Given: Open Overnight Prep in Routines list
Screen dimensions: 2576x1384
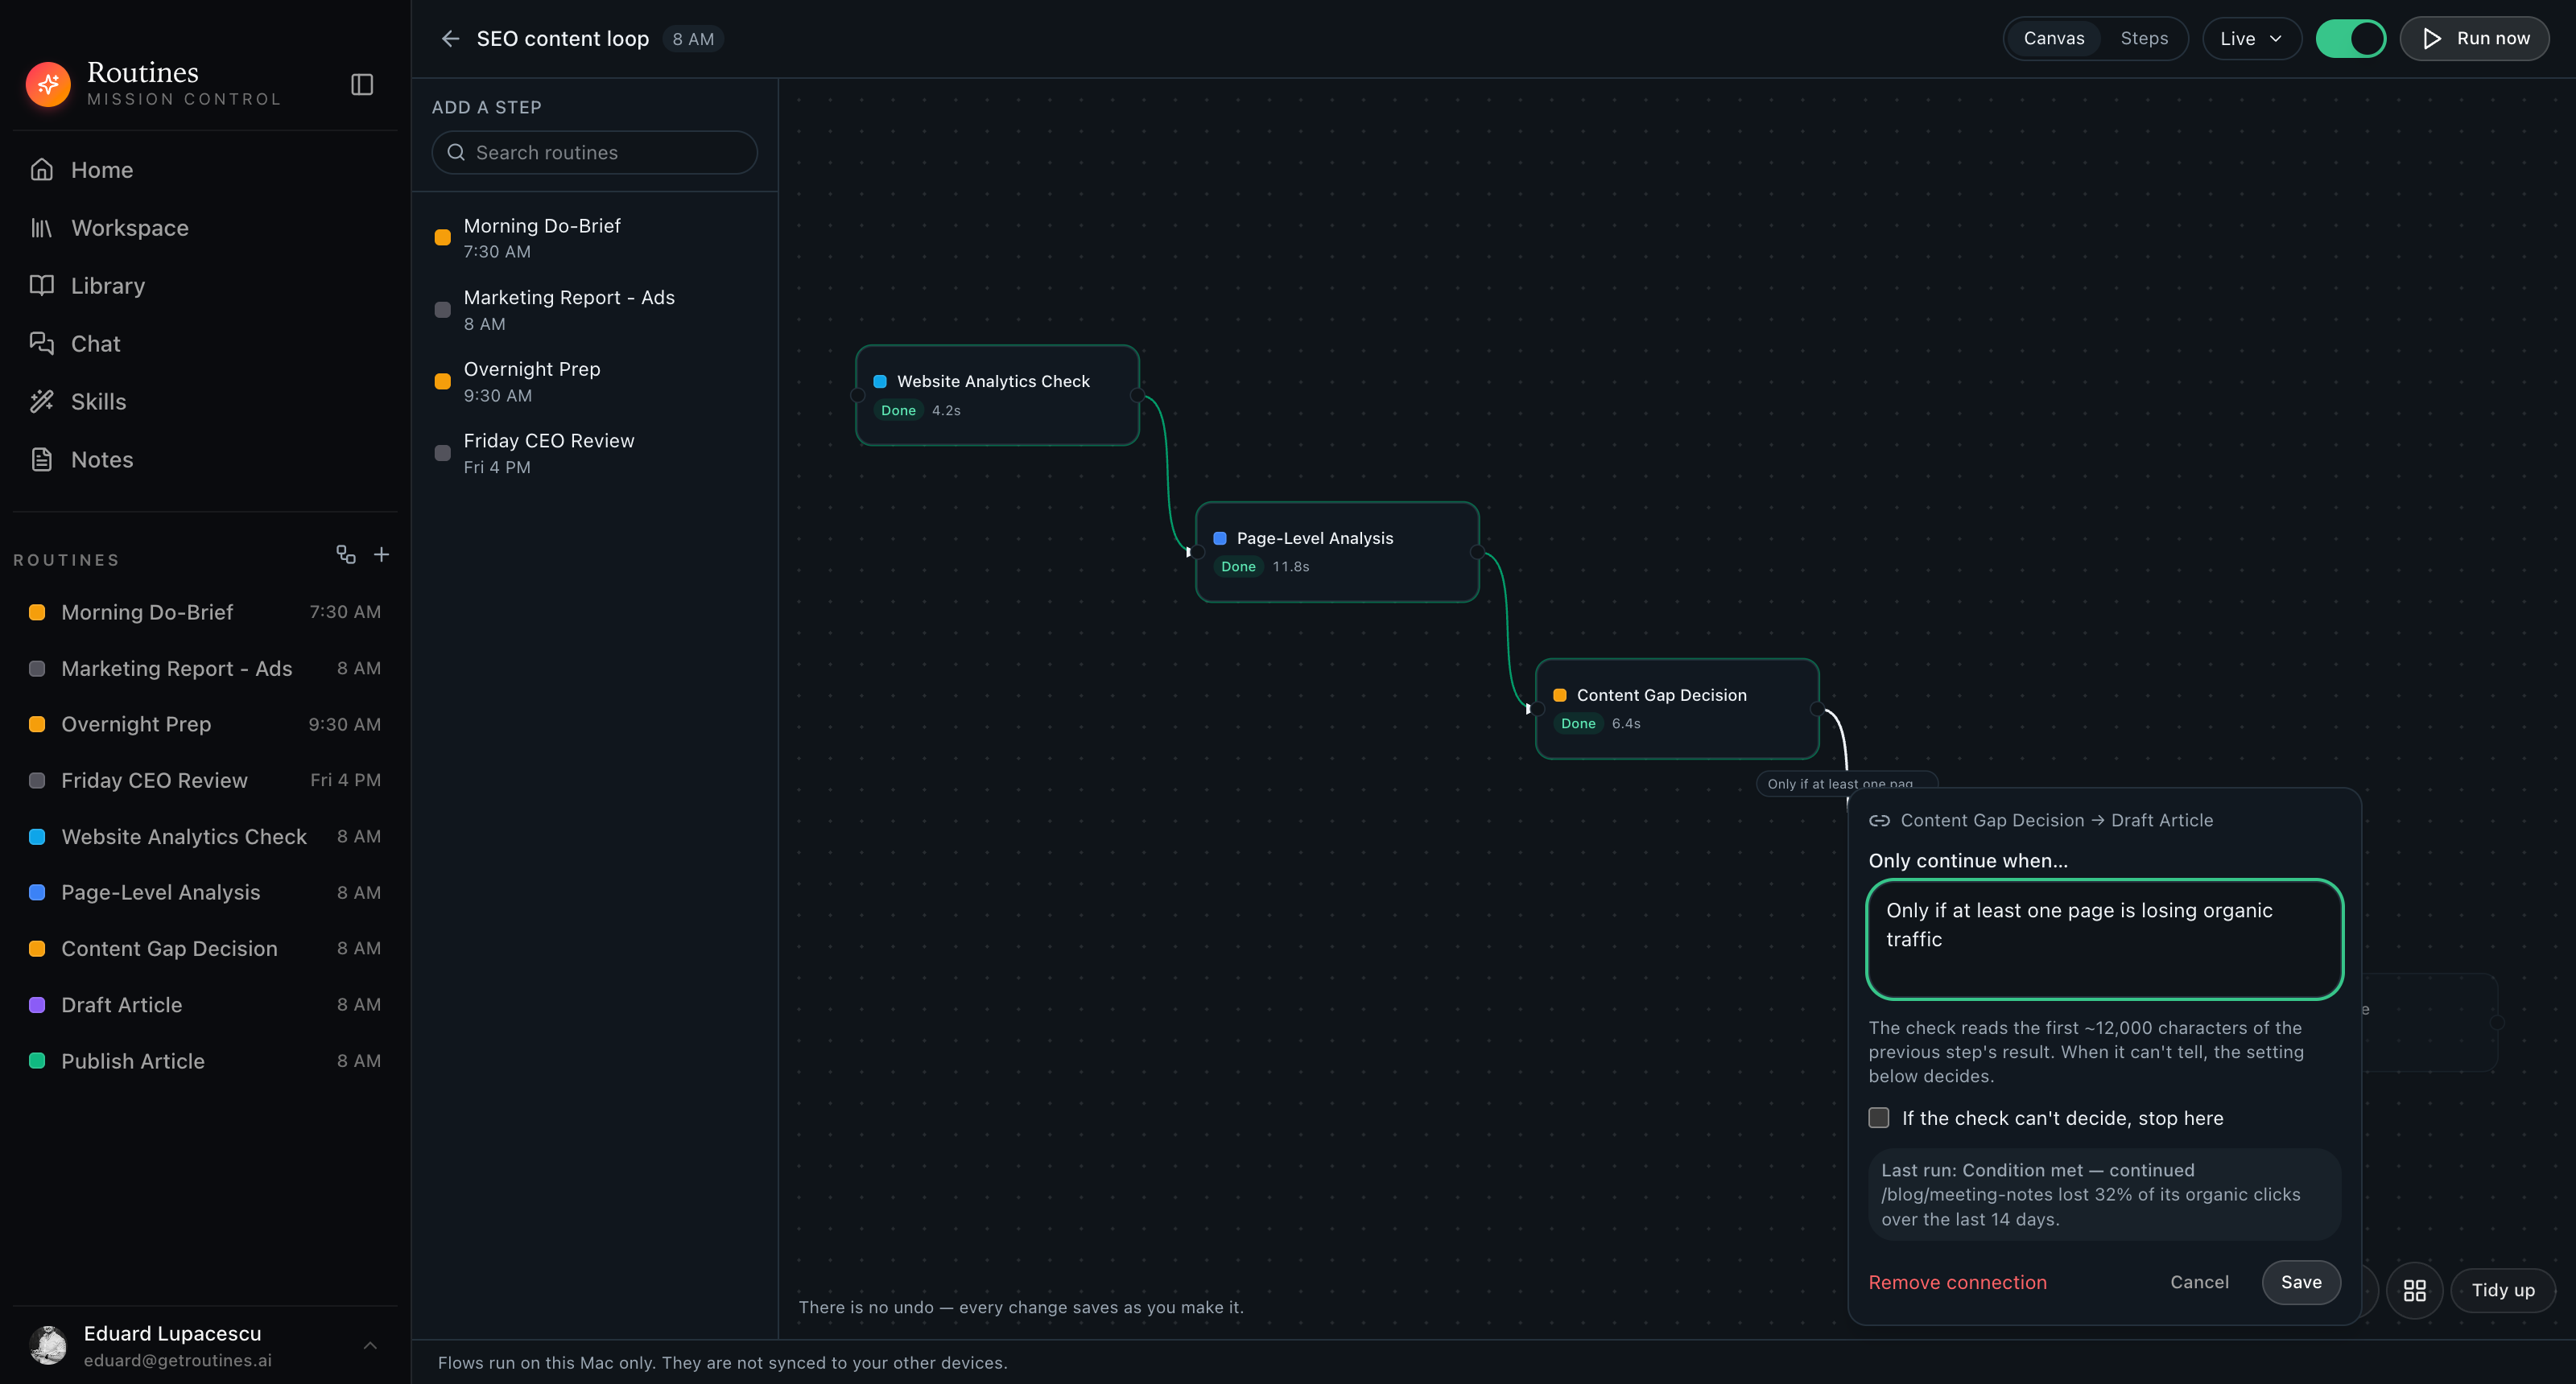Looking at the screenshot, I should 204,724.
